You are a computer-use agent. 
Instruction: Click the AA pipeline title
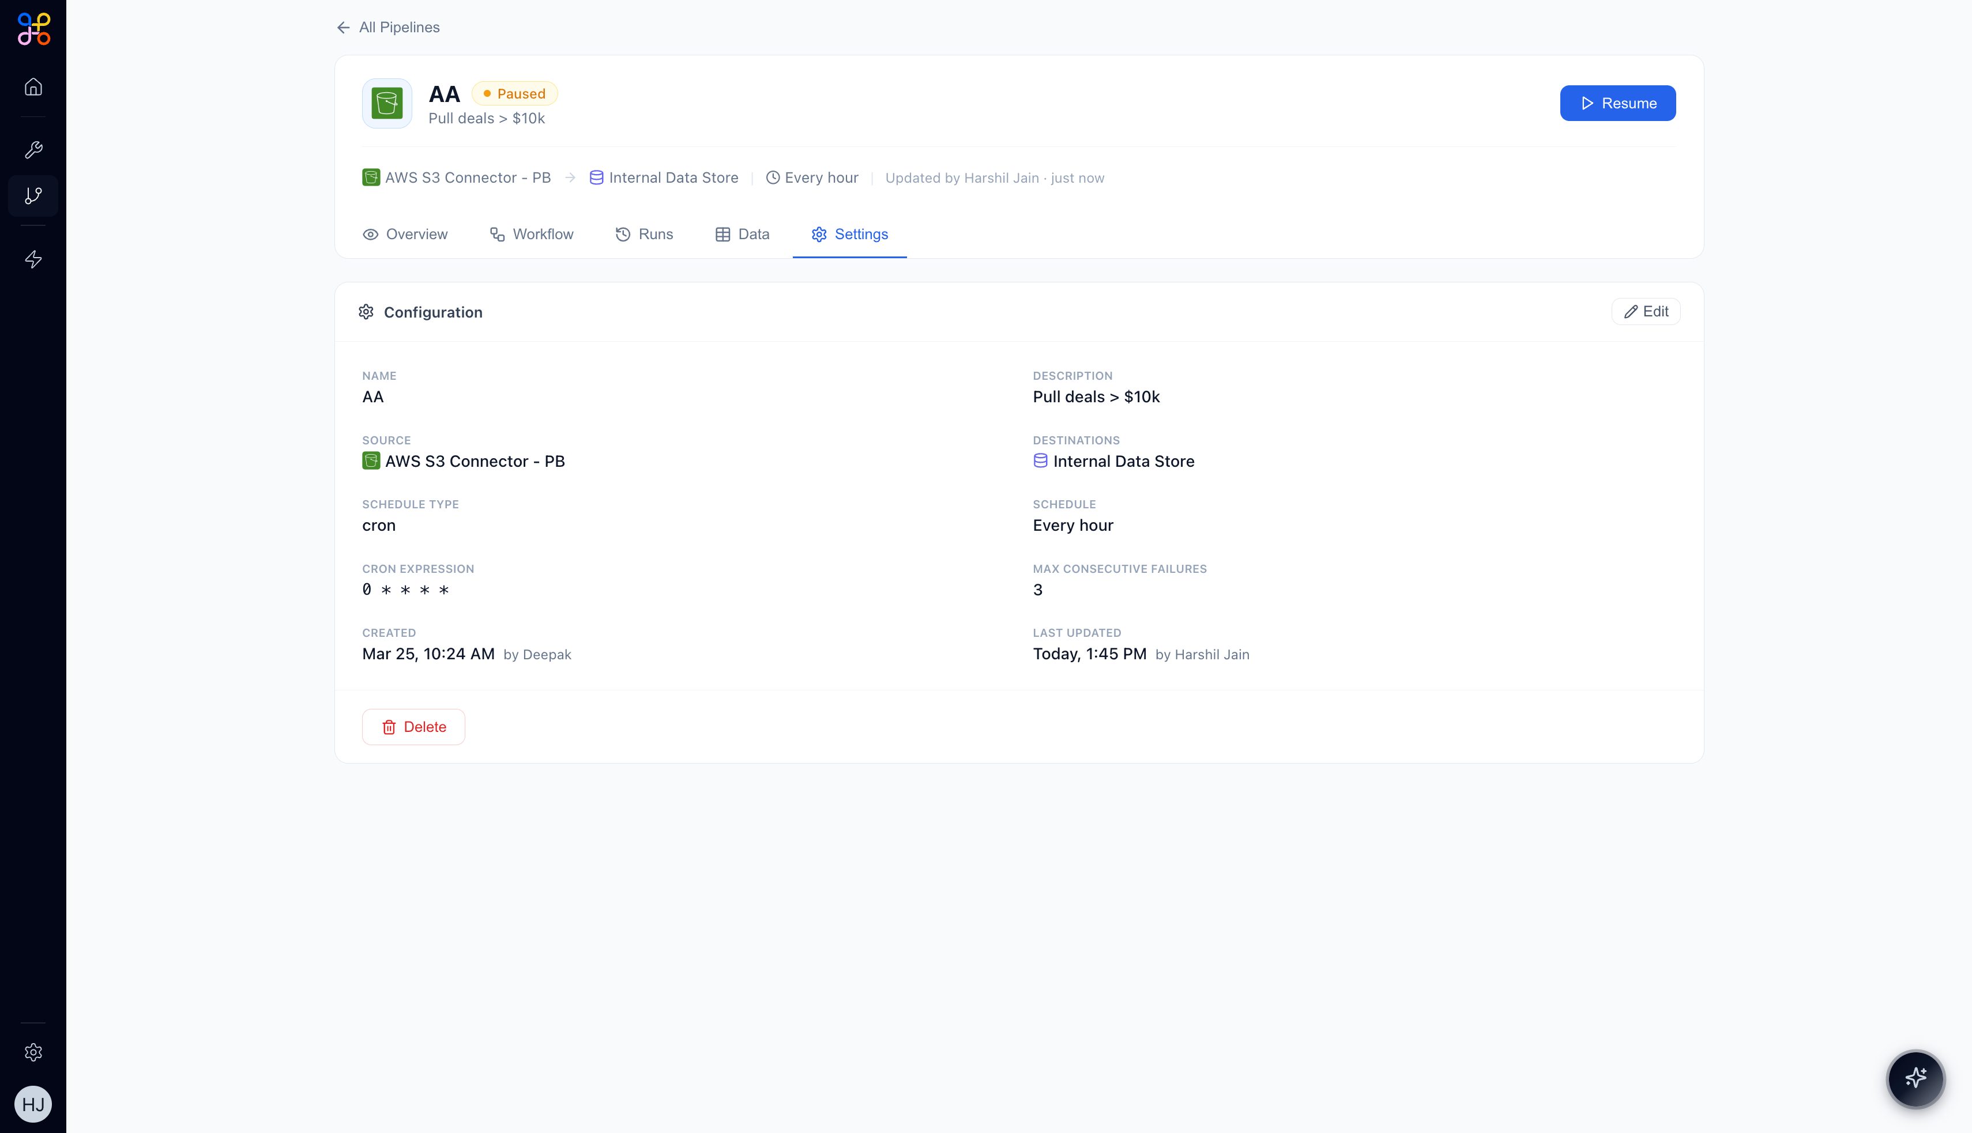tap(445, 94)
